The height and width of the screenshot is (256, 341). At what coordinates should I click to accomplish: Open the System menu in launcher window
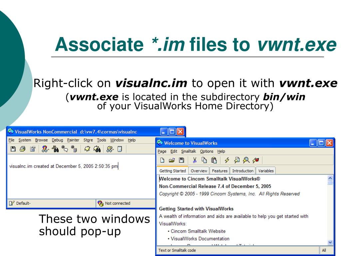[x=25, y=140]
